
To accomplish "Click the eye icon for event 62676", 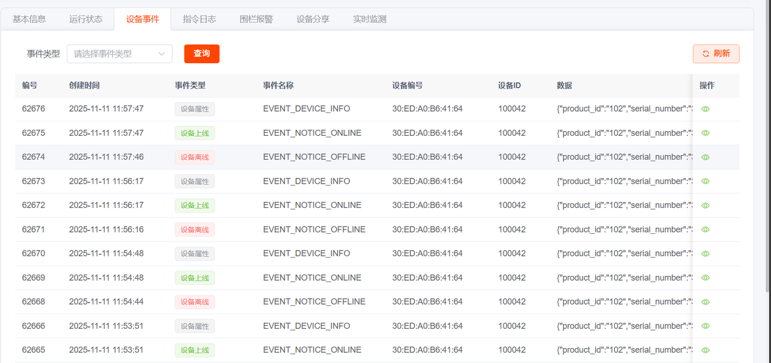I will tap(705, 109).
